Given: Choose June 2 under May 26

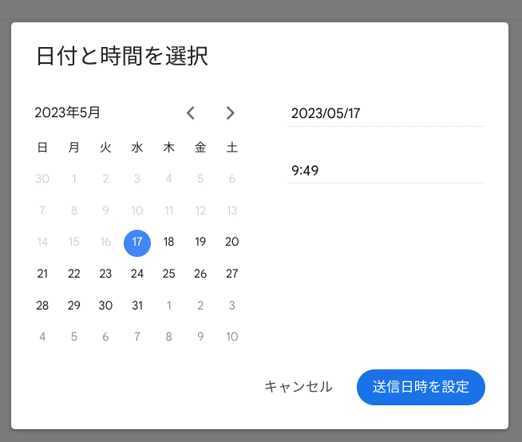Looking at the screenshot, I should 200,306.
